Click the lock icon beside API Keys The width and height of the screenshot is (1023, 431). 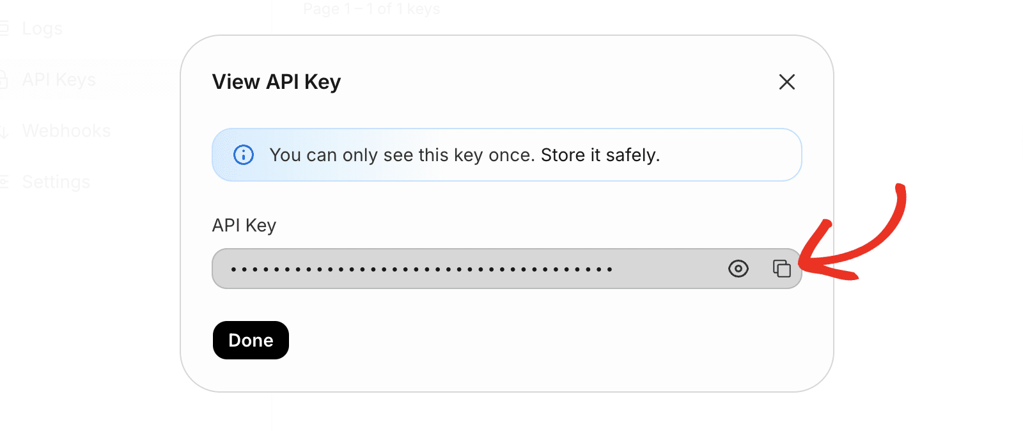coord(4,80)
